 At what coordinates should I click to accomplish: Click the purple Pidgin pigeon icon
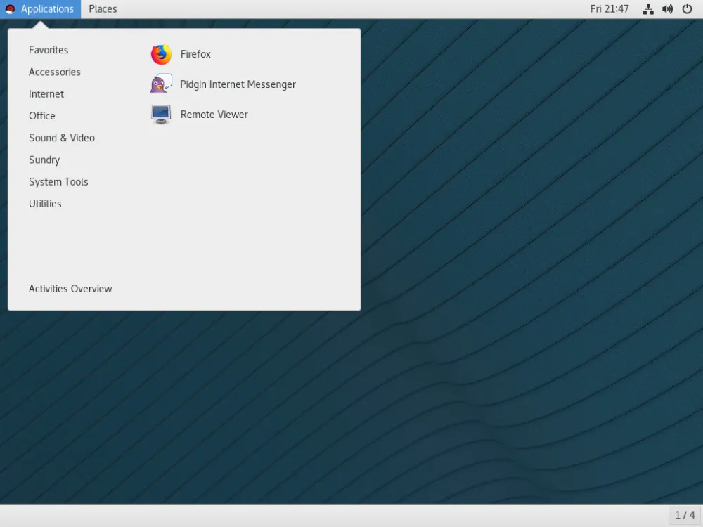click(x=160, y=84)
